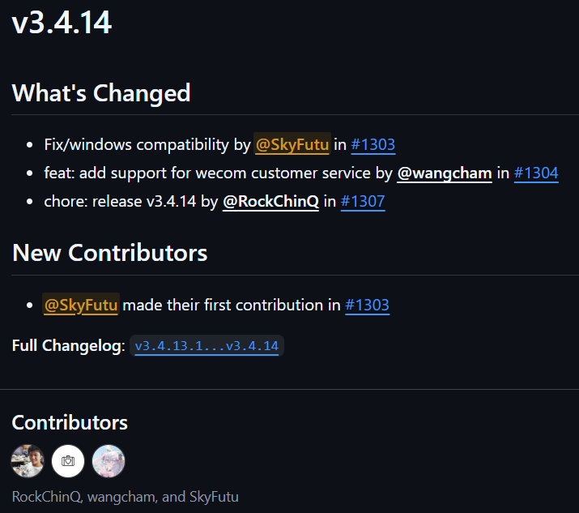Click the Full Changelog label
579x513 pixels.
click(x=69, y=346)
